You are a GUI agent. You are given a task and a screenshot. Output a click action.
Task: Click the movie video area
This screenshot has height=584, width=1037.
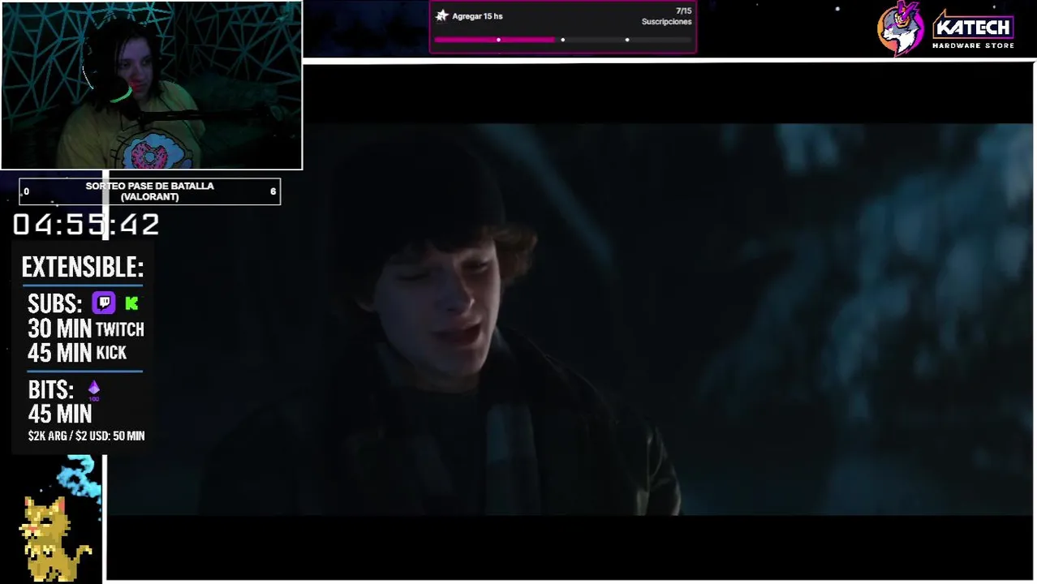[x=570, y=320]
